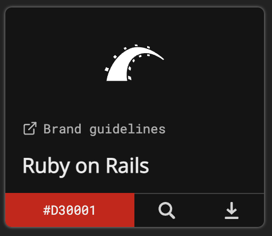Click the #D30001 hex code text
This screenshot has height=236, width=272.
click(69, 210)
